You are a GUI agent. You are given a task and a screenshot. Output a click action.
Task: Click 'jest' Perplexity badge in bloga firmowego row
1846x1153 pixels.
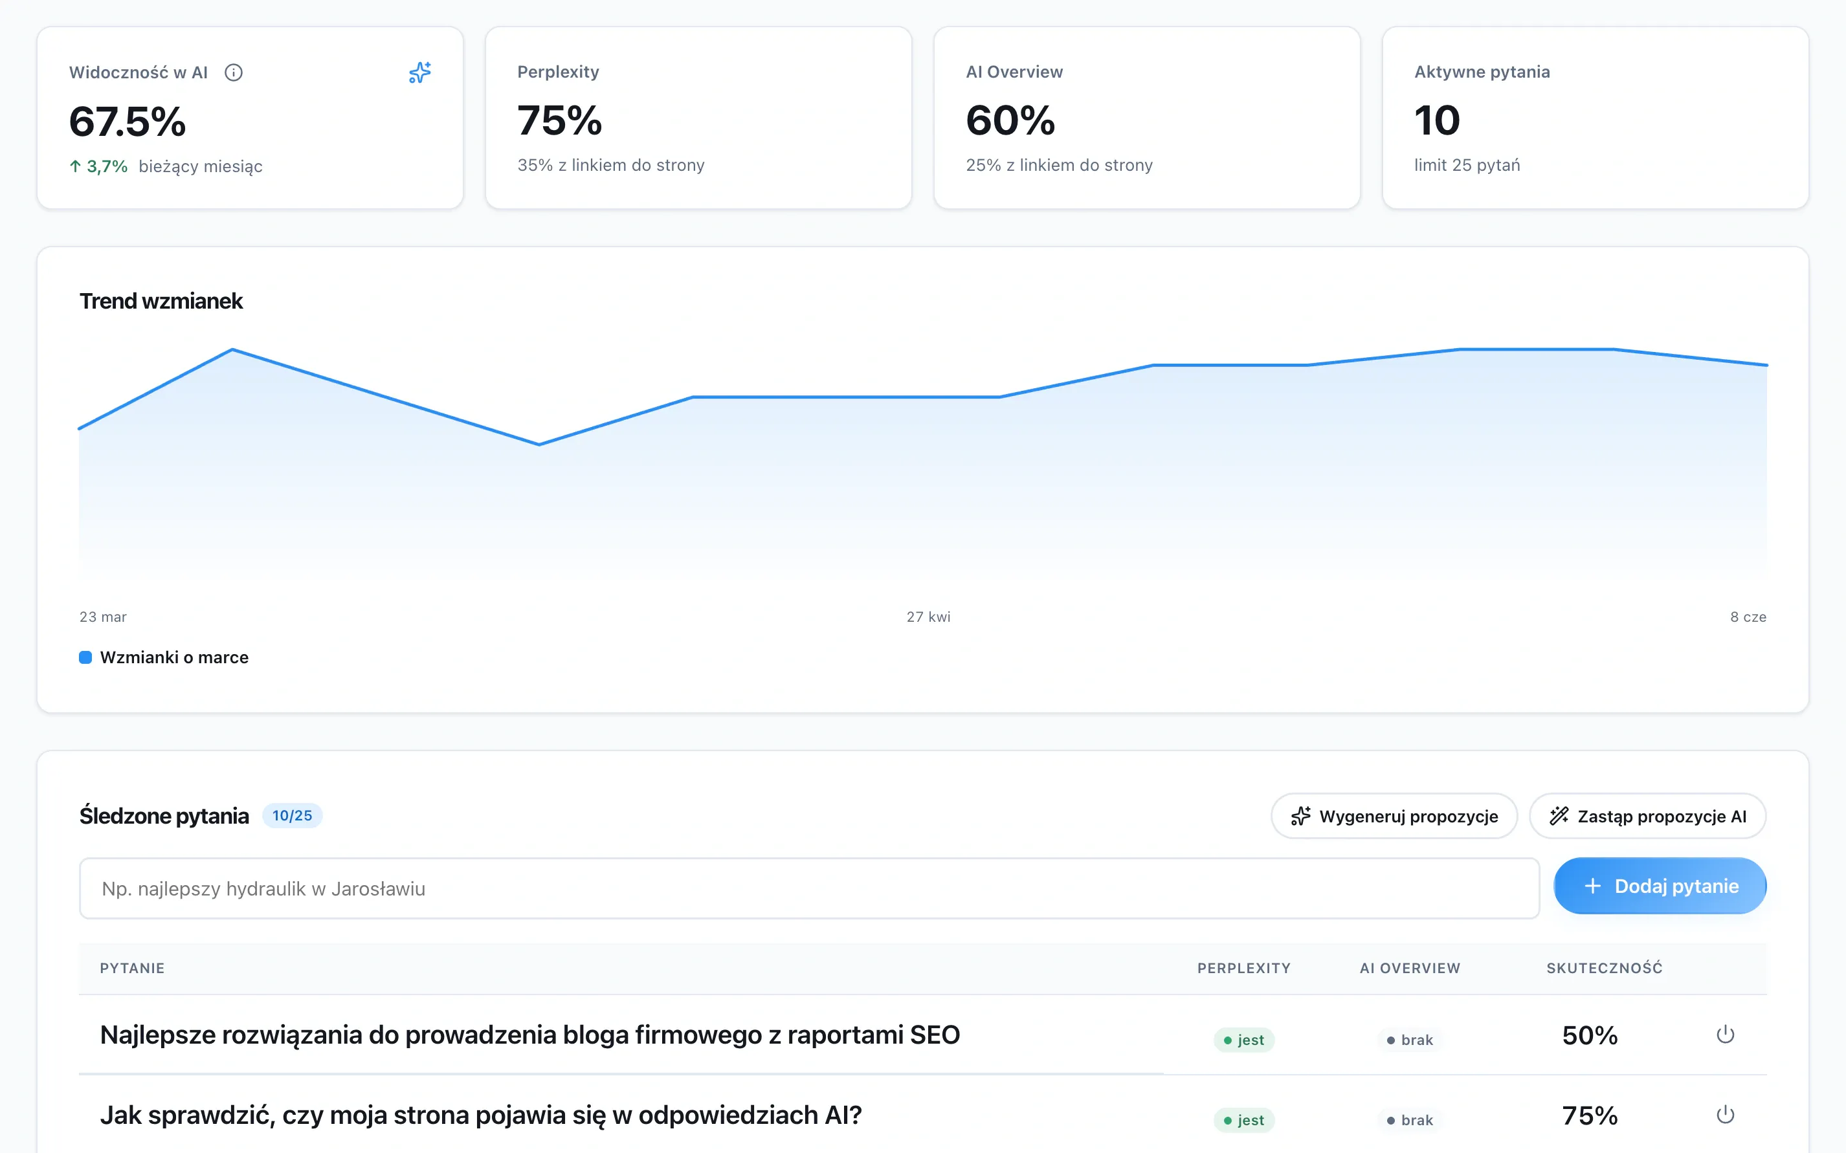1244,1040
